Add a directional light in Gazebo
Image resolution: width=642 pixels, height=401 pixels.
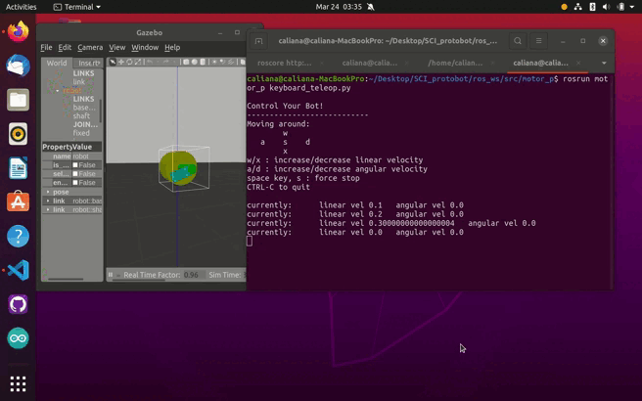pyautogui.click(x=231, y=62)
